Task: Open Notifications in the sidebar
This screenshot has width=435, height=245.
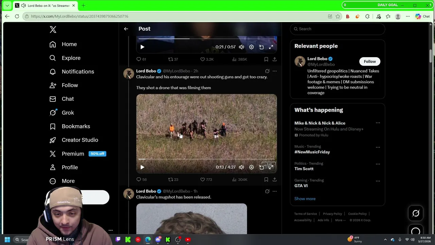Action: pyautogui.click(x=72, y=71)
